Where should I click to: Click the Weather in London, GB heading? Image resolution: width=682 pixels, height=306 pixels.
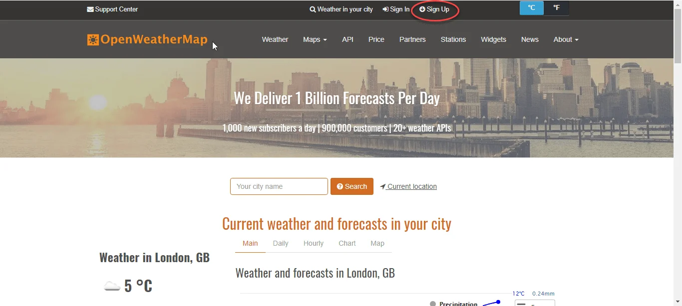click(x=154, y=258)
